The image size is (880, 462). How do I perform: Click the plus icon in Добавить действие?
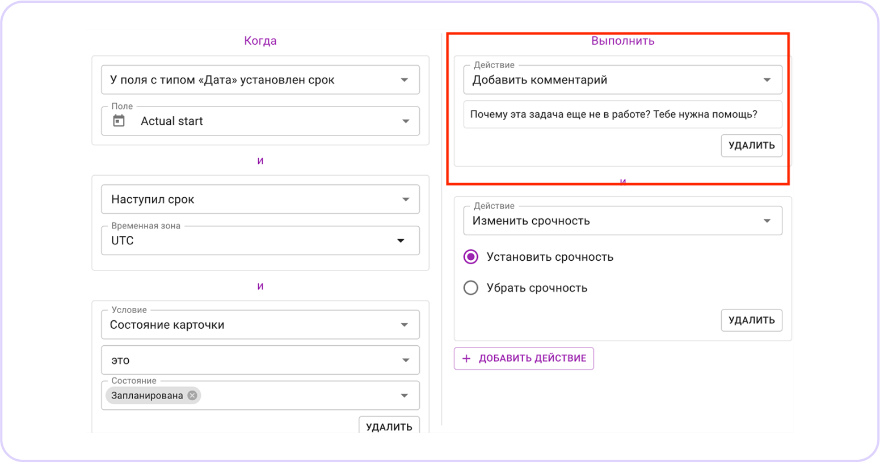[466, 358]
